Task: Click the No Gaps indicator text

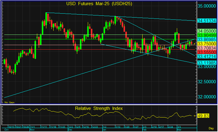Action: pyautogui.click(x=9, y=102)
